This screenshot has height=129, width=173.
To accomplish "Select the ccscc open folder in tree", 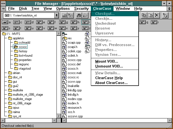I will click(x=20, y=47).
